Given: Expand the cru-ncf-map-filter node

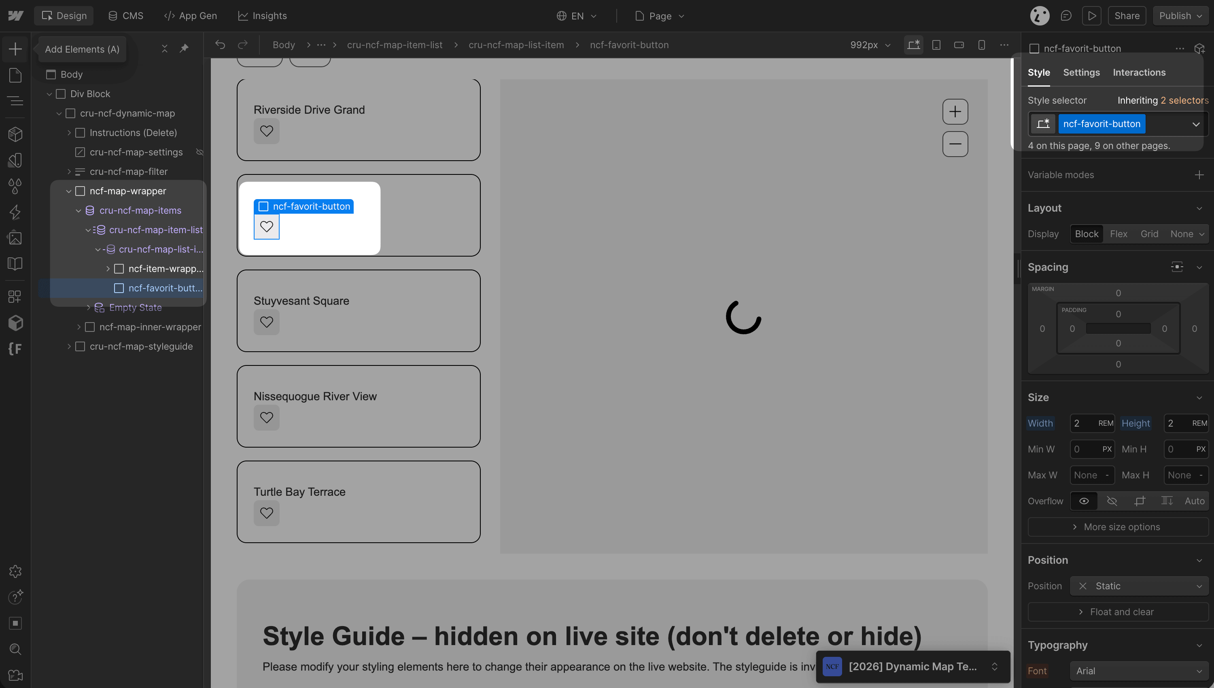Looking at the screenshot, I should point(69,172).
